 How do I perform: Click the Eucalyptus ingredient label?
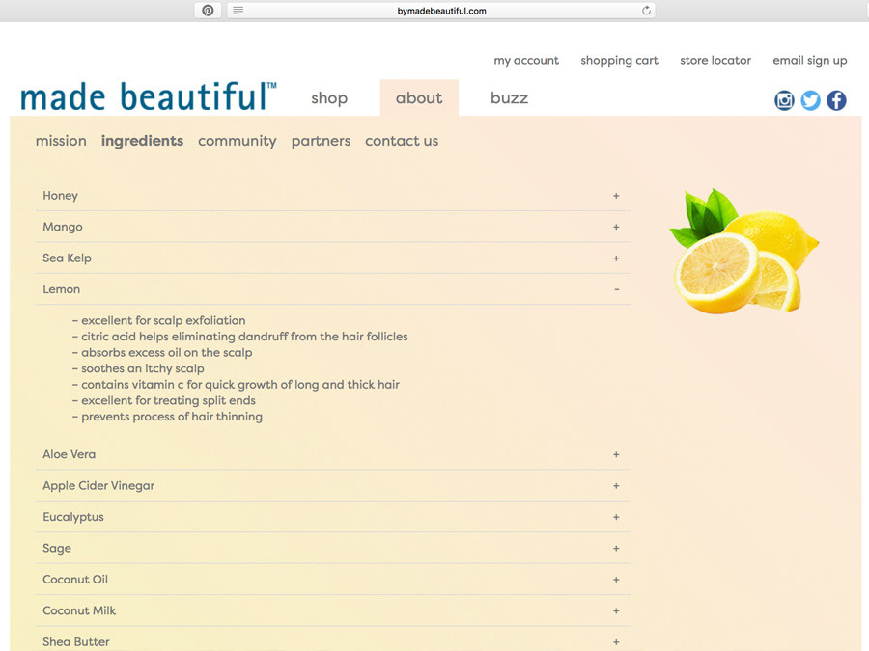pyautogui.click(x=73, y=517)
